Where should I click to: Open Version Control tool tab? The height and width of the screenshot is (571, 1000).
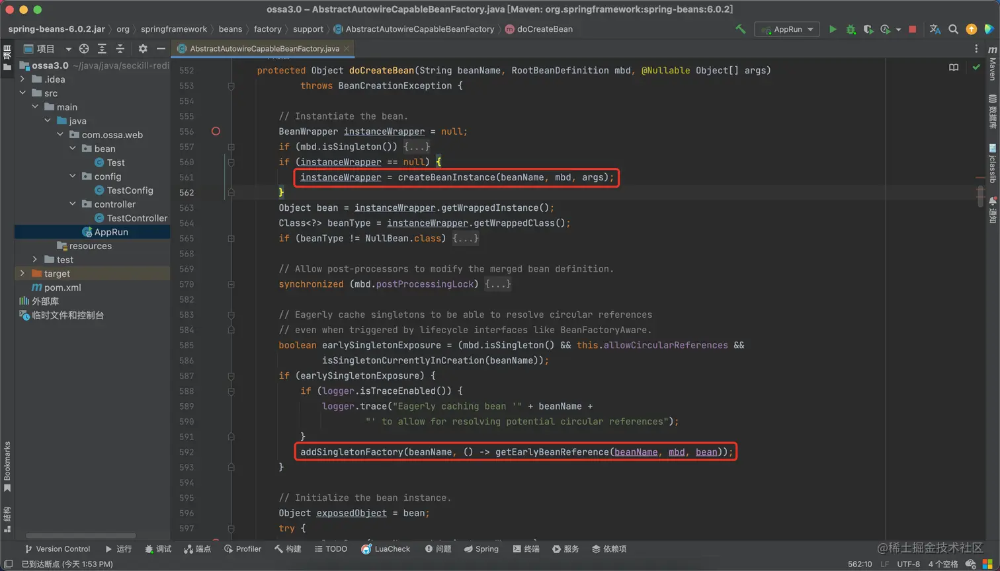click(57, 549)
